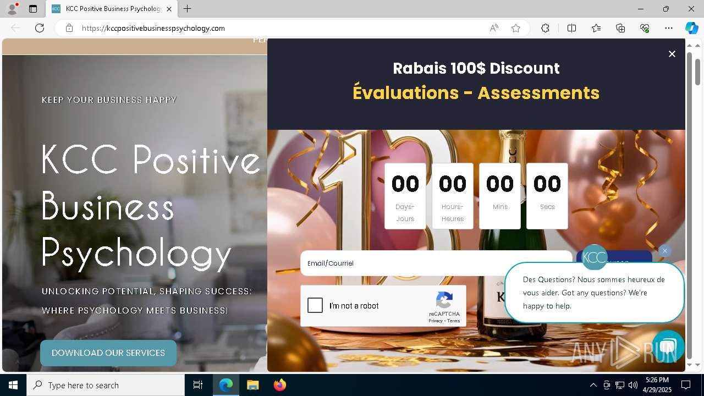
Task: Click the Rabais 100$ Discount heading
Action: coord(476,68)
